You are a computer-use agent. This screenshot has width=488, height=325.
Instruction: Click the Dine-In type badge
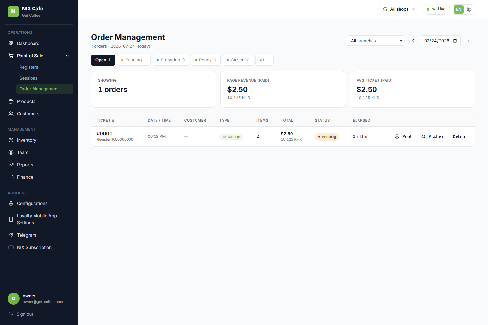(x=231, y=137)
